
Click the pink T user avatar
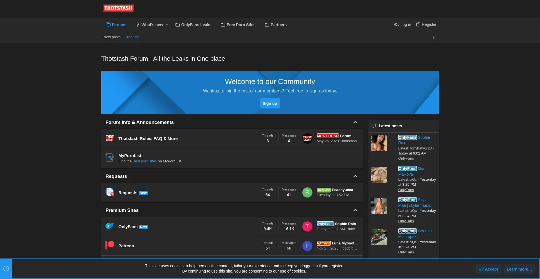point(307,226)
